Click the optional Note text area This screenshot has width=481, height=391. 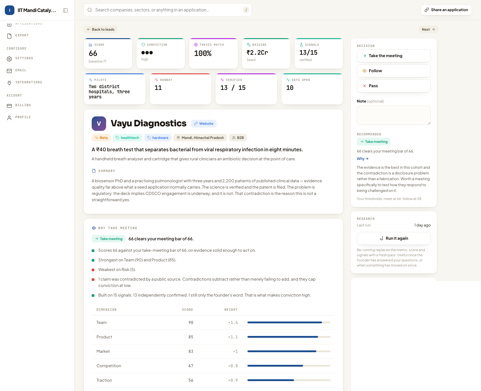click(x=394, y=115)
